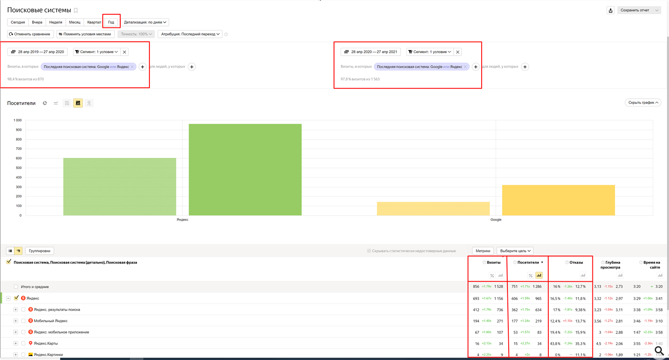Switch table to flat list view
The image size is (669, 360).
pyautogui.click(x=10, y=251)
